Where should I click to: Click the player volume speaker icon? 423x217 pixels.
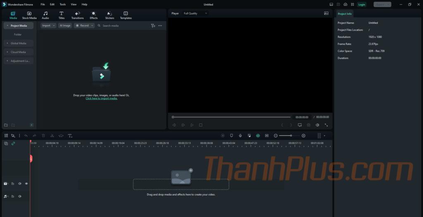(x=317, y=125)
